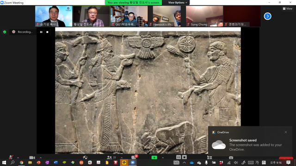Expand video options arrow beside camera
This screenshot has height=166, width=296.
click(41, 158)
